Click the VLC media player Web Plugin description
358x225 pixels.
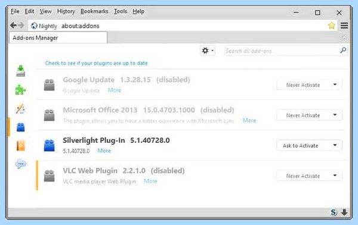(99, 182)
